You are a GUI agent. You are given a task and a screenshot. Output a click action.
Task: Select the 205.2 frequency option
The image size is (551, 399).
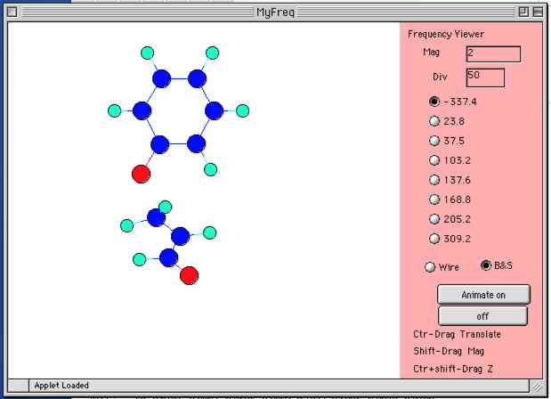[434, 219]
